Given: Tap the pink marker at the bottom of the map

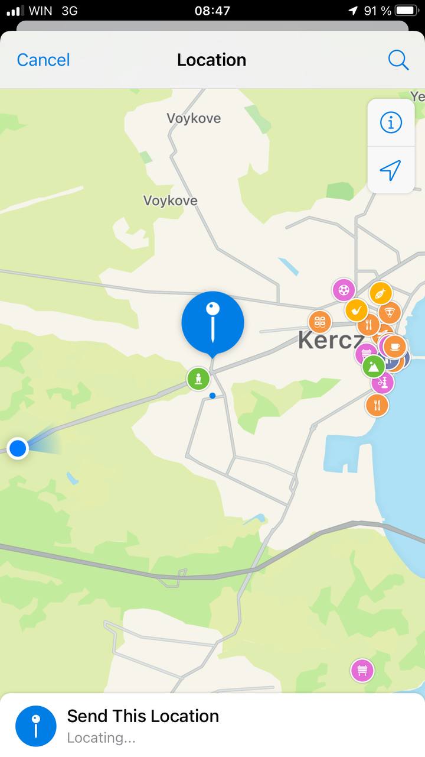Looking at the screenshot, I should point(362,670).
